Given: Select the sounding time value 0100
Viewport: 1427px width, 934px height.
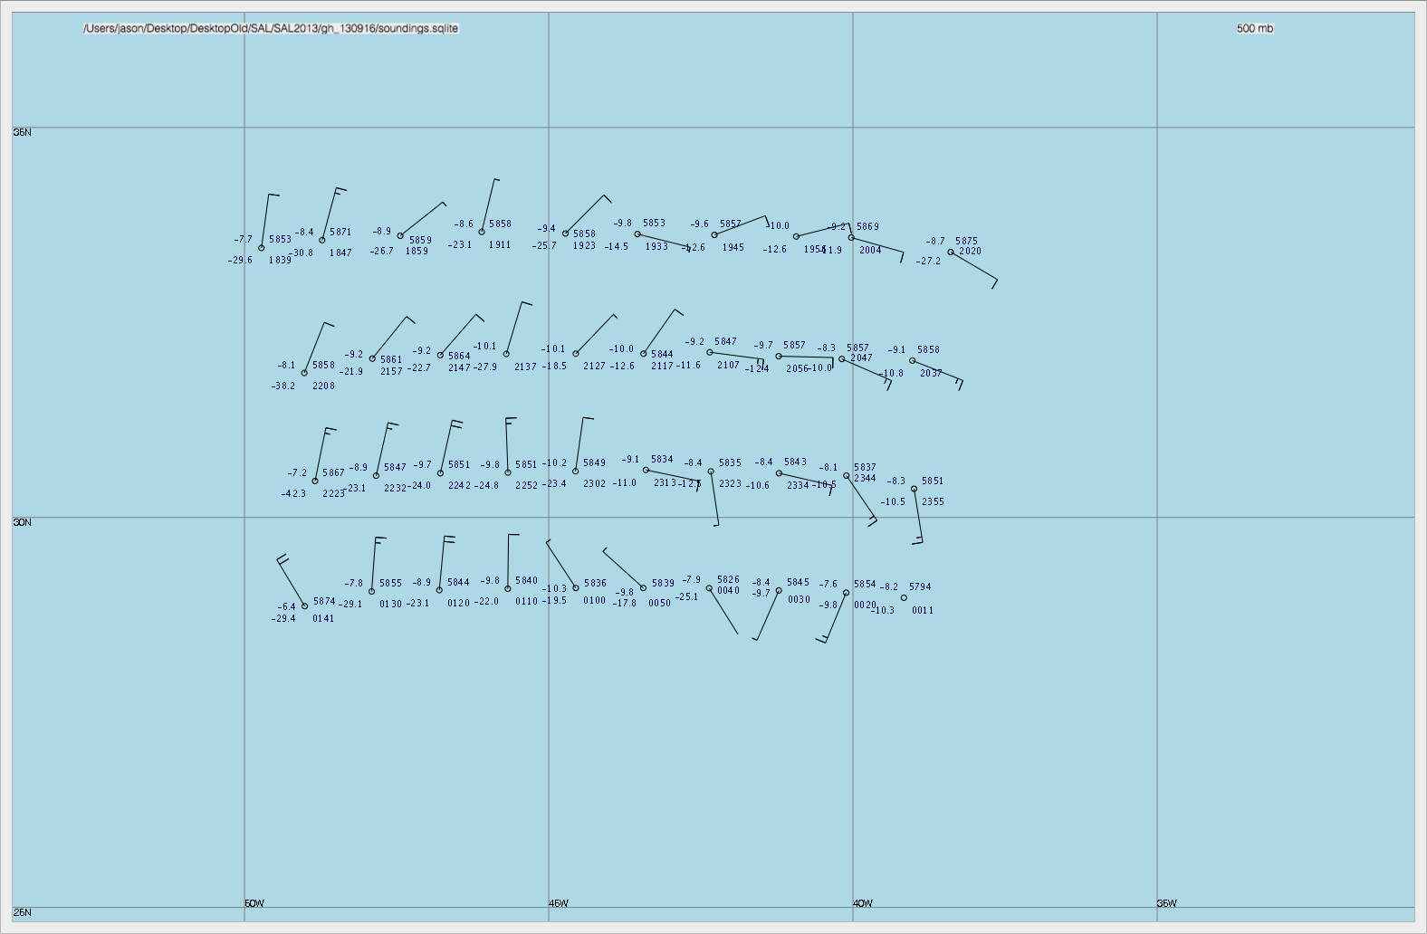Looking at the screenshot, I should point(594,601).
